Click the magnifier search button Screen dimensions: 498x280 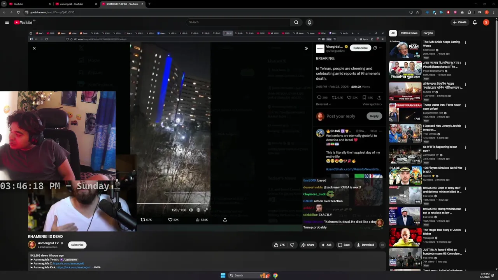(x=296, y=22)
